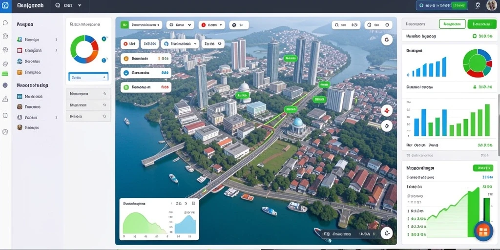This screenshot has width=500, height=250.
Task: Click the red segment of right-panel pie chart
Action: click(476, 74)
